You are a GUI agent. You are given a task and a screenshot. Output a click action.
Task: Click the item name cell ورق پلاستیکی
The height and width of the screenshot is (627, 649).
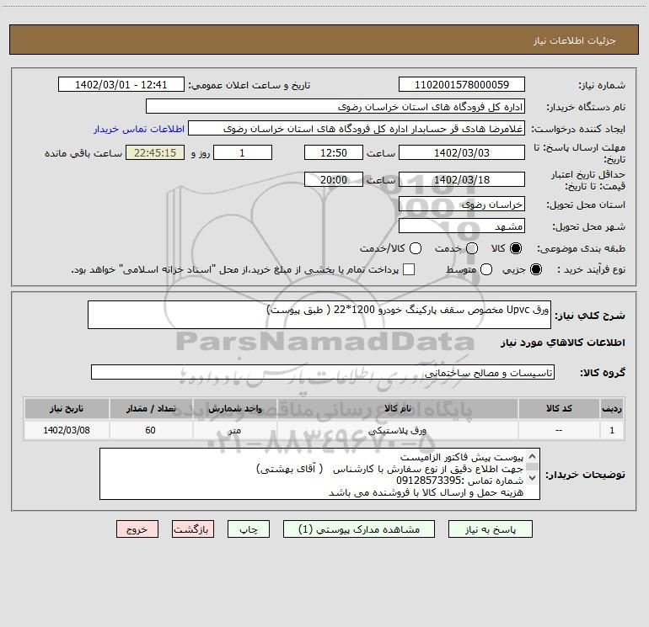click(x=397, y=430)
